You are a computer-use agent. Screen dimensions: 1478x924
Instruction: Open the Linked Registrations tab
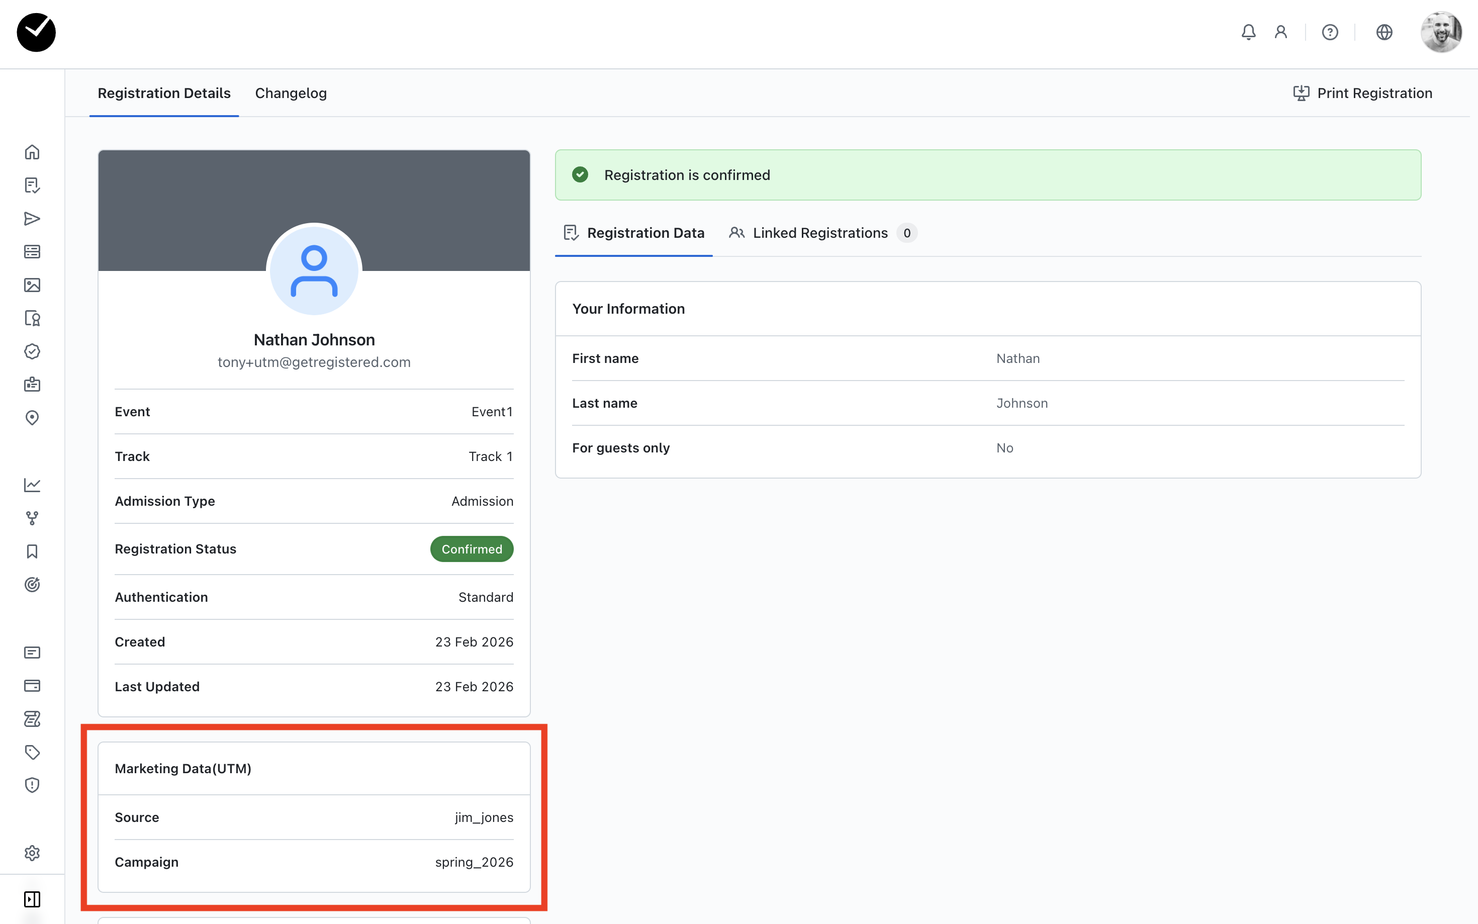tap(820, 233)
